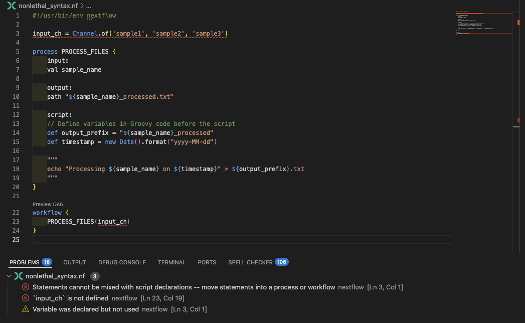The width and height of the screenshot is (525, 323).
Task: Click the error icon for the 'Statements cannot be mixed' problem
Action: (26, 287)
